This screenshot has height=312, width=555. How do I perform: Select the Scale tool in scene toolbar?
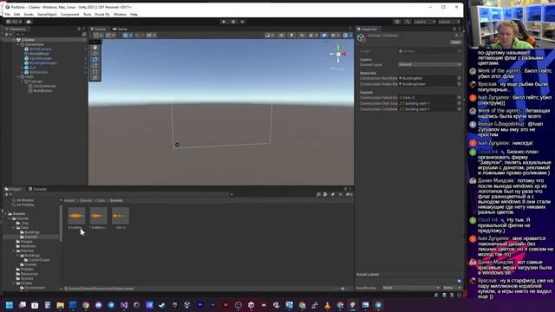click(x=95, y=66)
